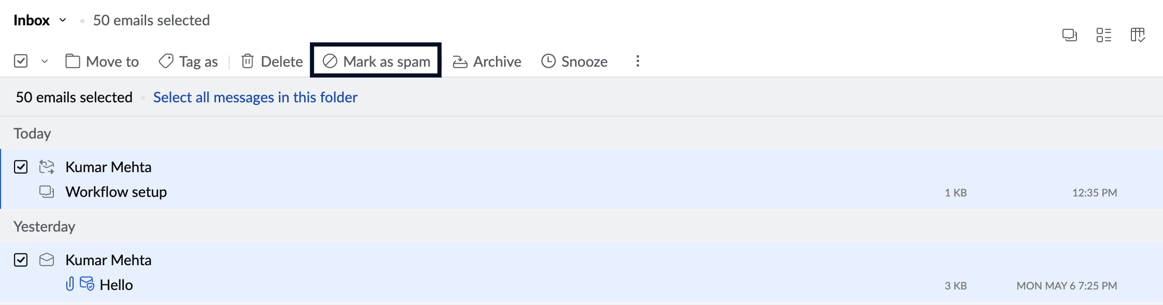Viewport: 1163px width, 305px height.
Task: Open the Move to folder option
Action: point(102,62)
